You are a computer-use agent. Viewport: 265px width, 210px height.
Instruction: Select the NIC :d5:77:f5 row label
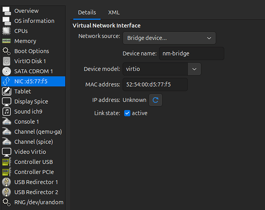pos(31,81)
